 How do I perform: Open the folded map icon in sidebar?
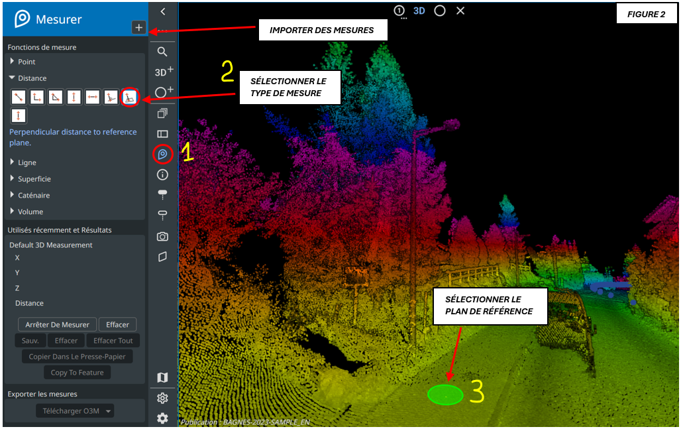162,377
